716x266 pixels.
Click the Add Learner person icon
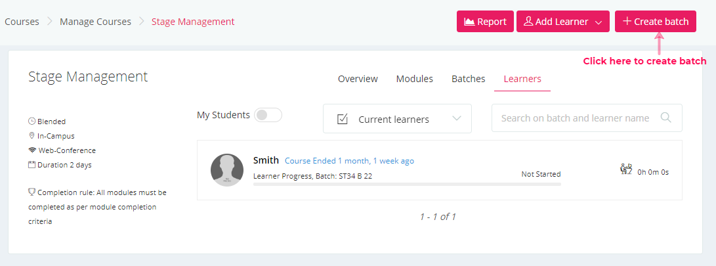point(528,22)
